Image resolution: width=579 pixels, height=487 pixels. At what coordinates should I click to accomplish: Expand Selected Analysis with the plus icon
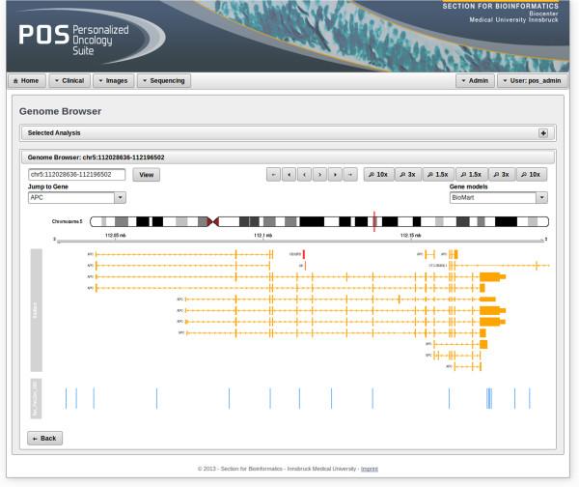point(542,132)
